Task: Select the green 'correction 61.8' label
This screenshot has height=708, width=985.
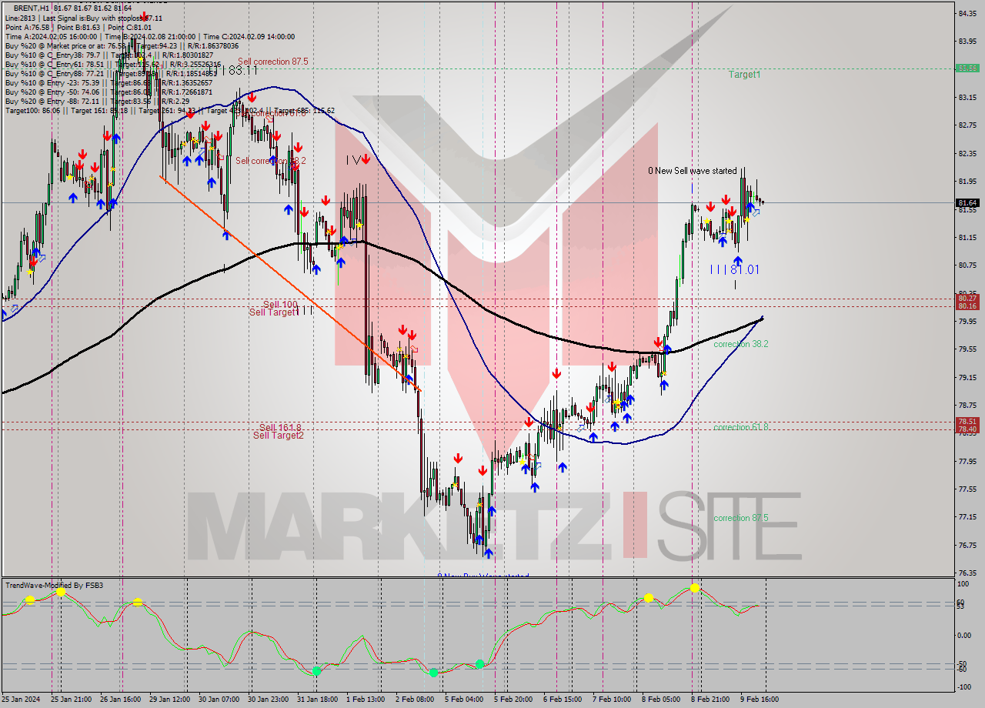Action: pyautogui.click(x=740, y=427)
